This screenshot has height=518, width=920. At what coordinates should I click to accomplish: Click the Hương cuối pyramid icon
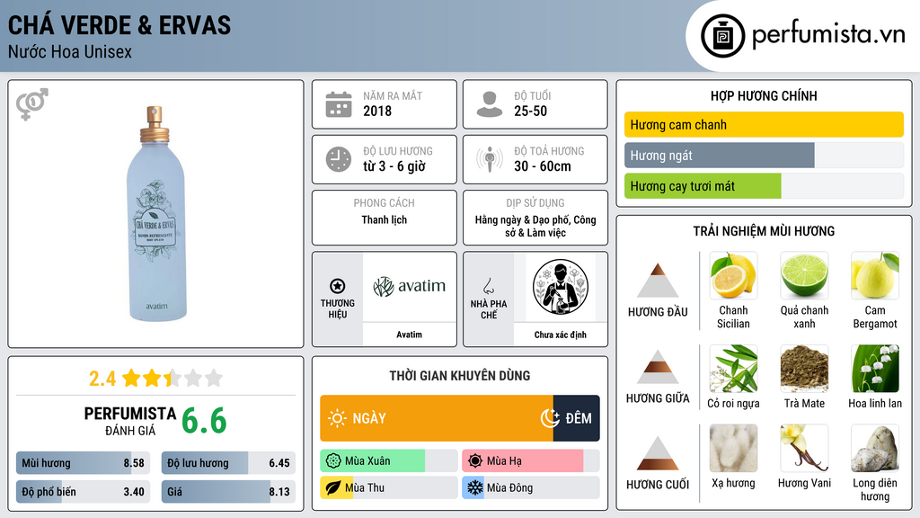658,453
